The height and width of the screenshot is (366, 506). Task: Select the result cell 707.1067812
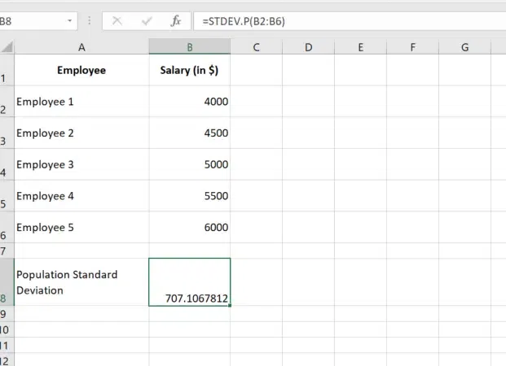(190, 282)
